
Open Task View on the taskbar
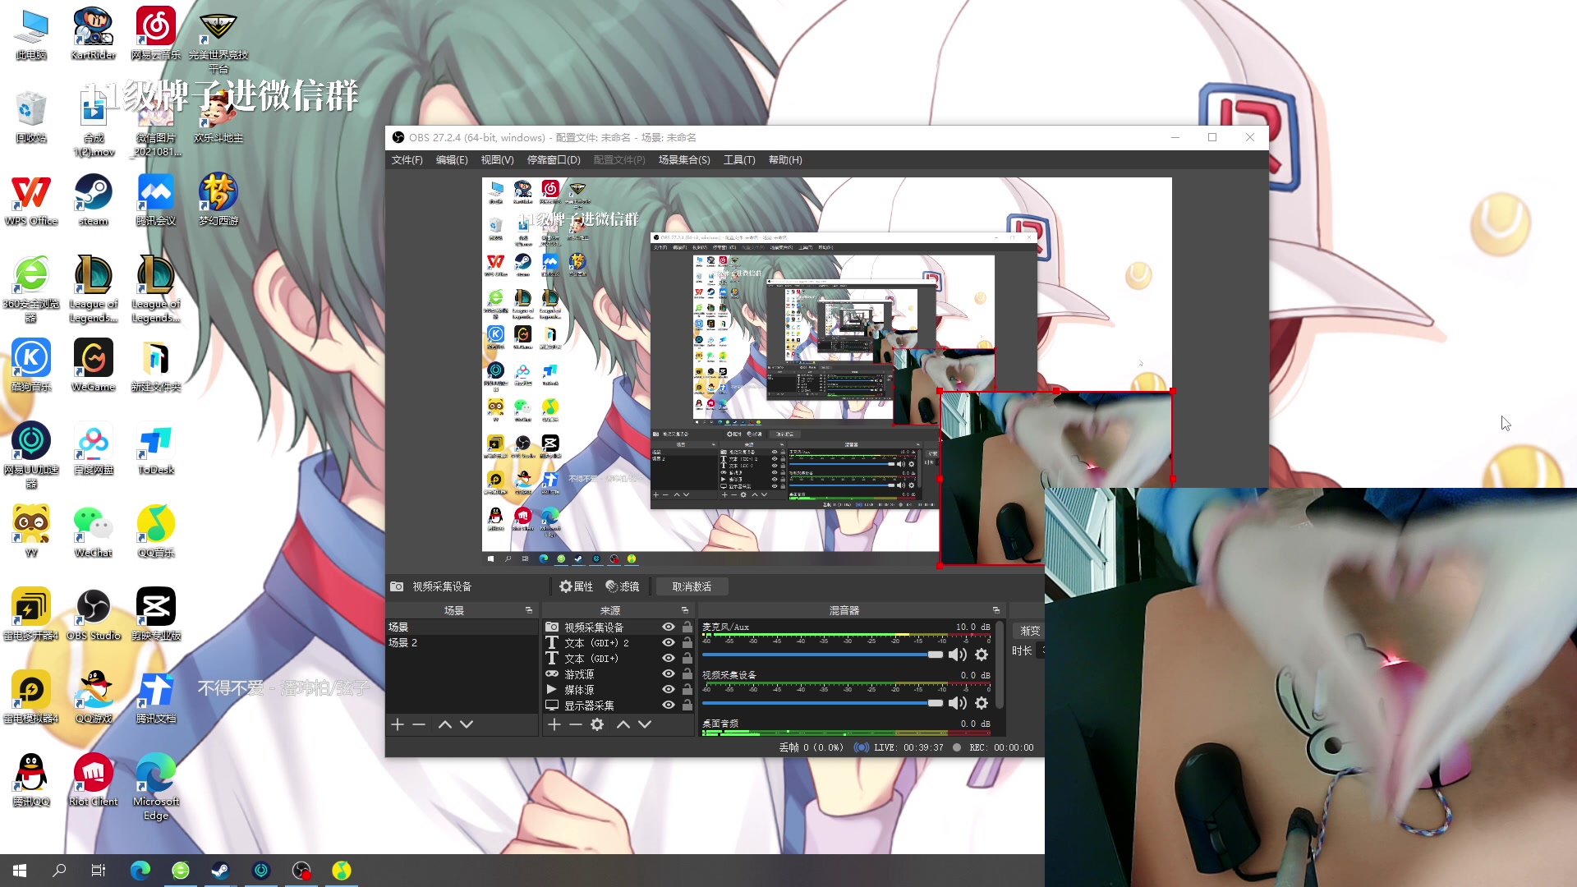point(99,871)
